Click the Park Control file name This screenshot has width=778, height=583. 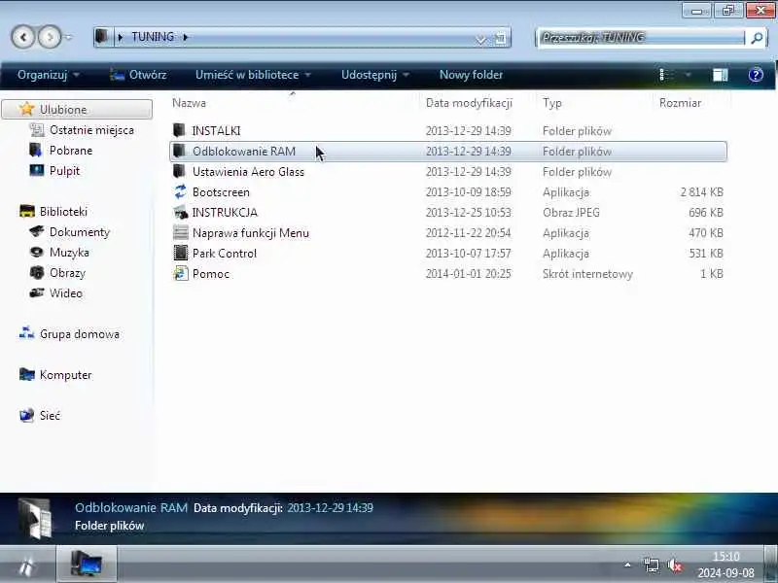click(x=225, y=254)
